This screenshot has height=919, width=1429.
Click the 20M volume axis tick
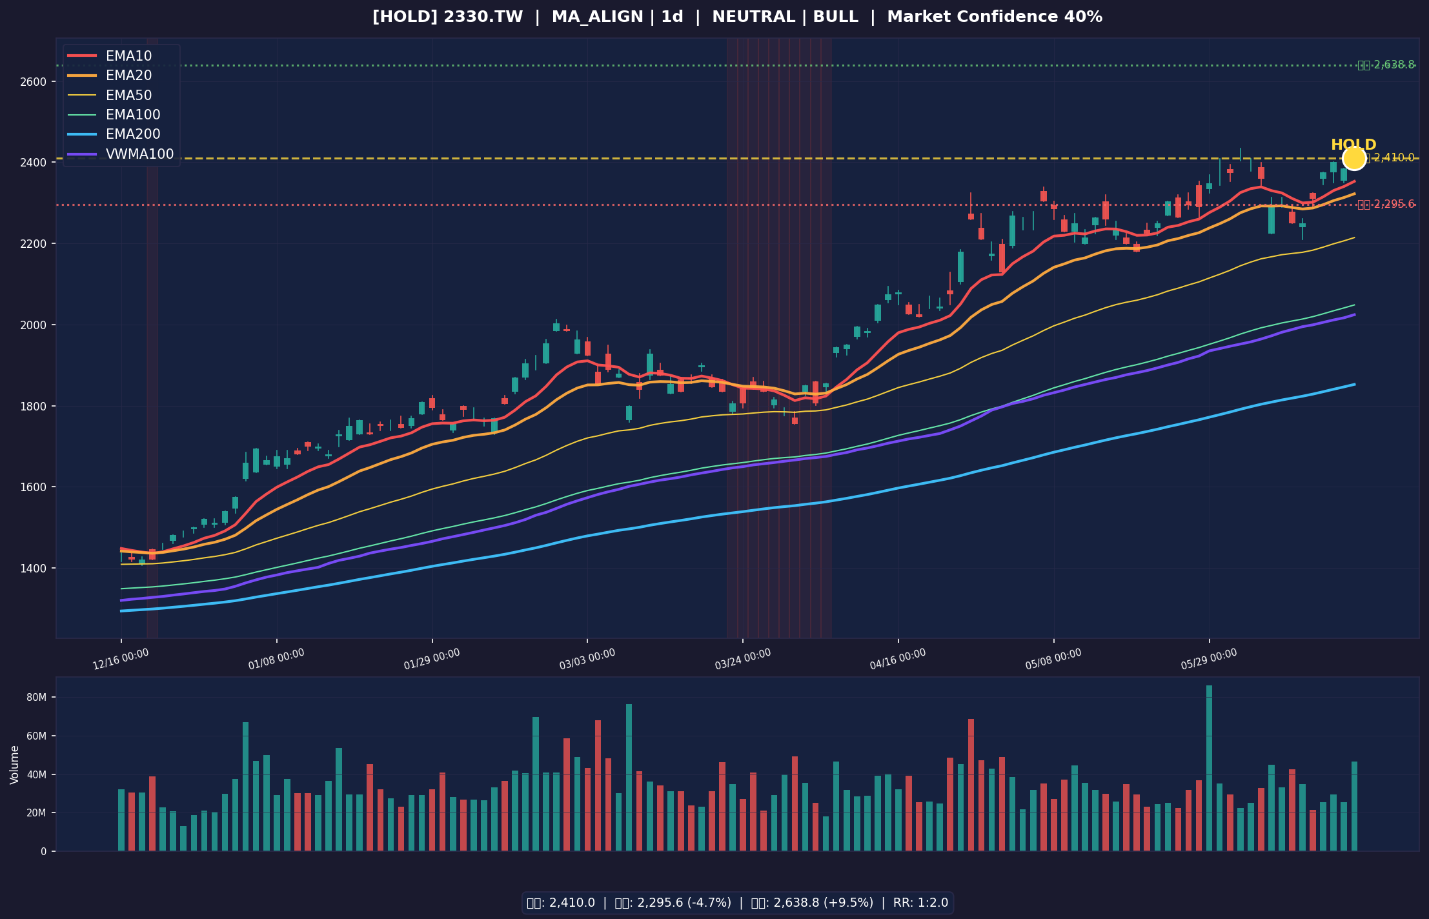(36, 813)
